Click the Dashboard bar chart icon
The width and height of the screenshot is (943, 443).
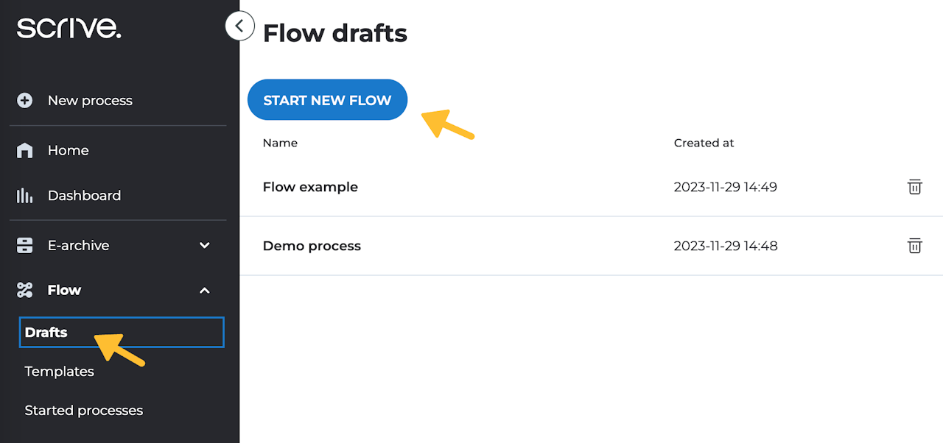(x=25, y=196)
